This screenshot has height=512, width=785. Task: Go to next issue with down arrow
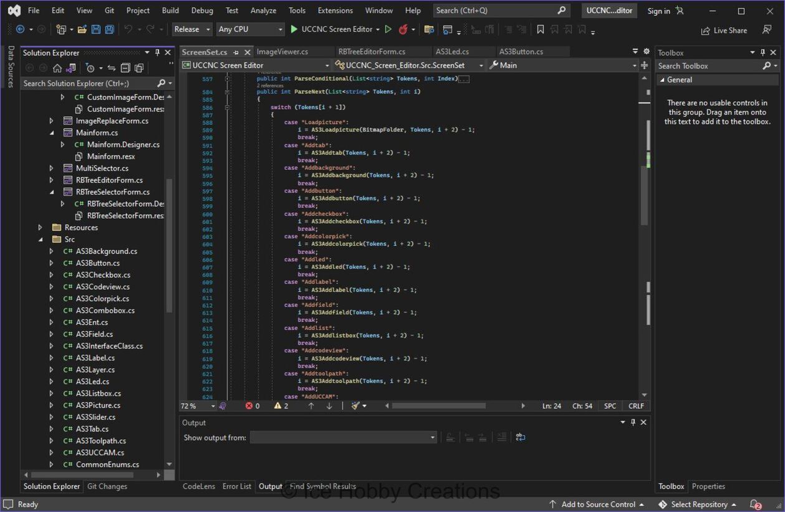coord(329,406)
